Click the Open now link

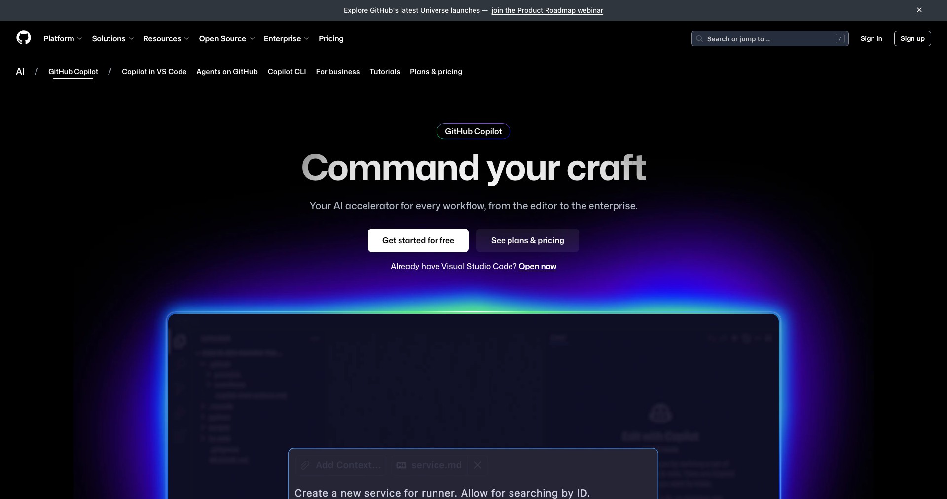537,266
